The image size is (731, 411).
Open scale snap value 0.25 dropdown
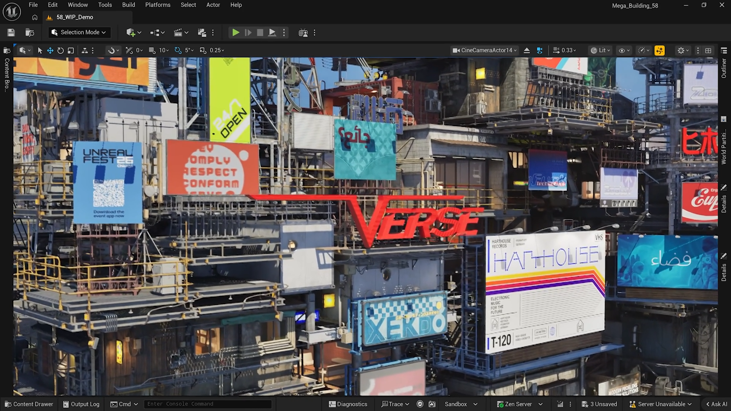click(x=217, y=50)
